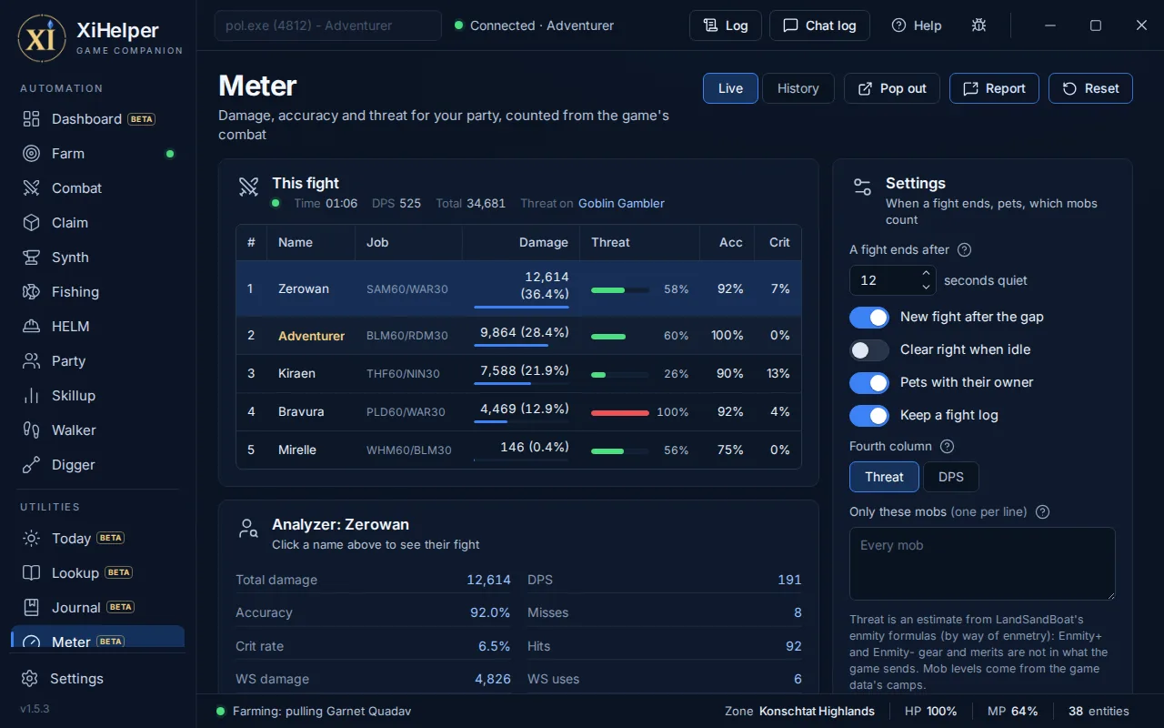1164x728 pixels.
Task: Select Threat as fourth column
Action: 884,477
